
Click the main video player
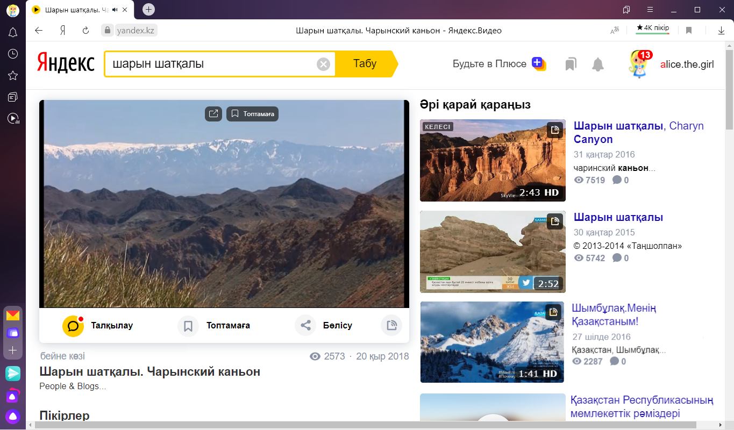[x=224, y=204]
